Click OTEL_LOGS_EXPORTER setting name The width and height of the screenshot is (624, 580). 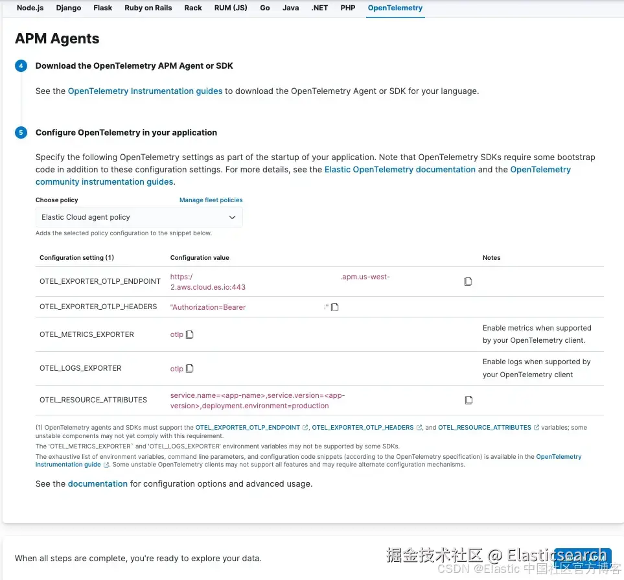pos(80,368)
